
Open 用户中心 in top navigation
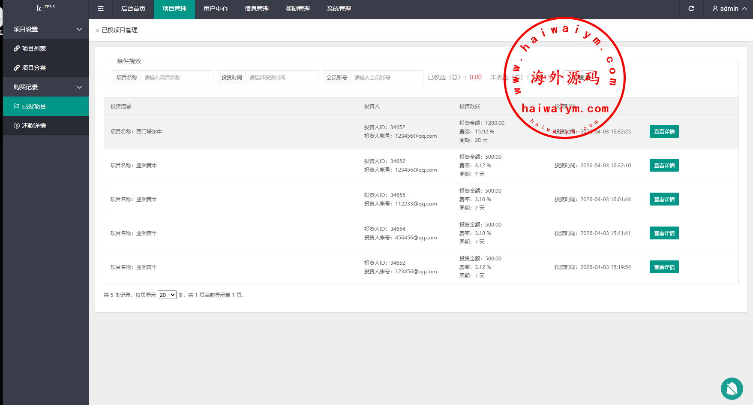pos(215,9)
